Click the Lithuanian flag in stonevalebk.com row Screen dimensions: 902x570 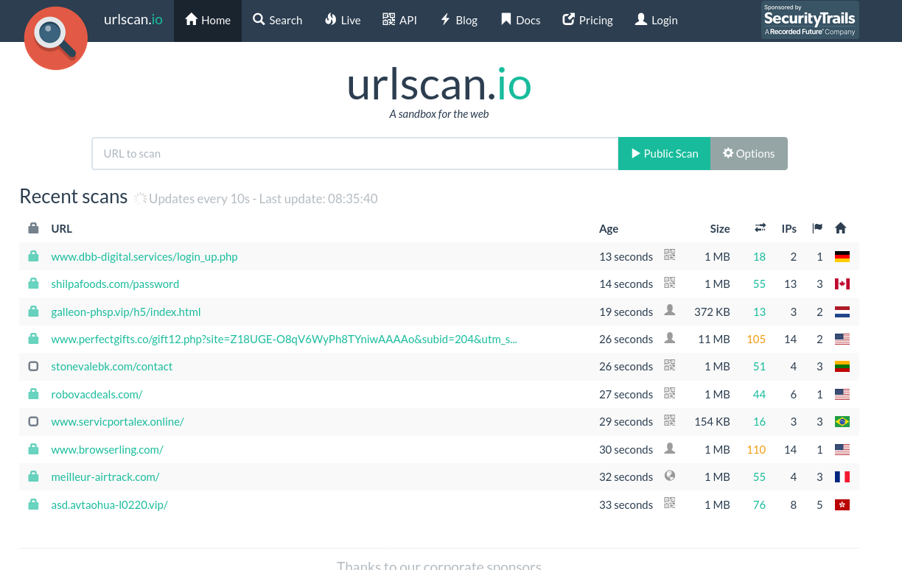pyautogui.click(x=842, y=367)
